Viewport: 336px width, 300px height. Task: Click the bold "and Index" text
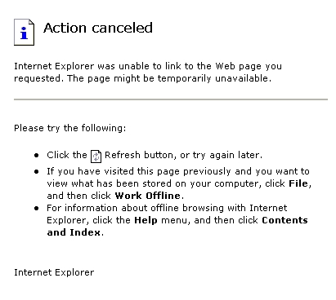point(74,232)
